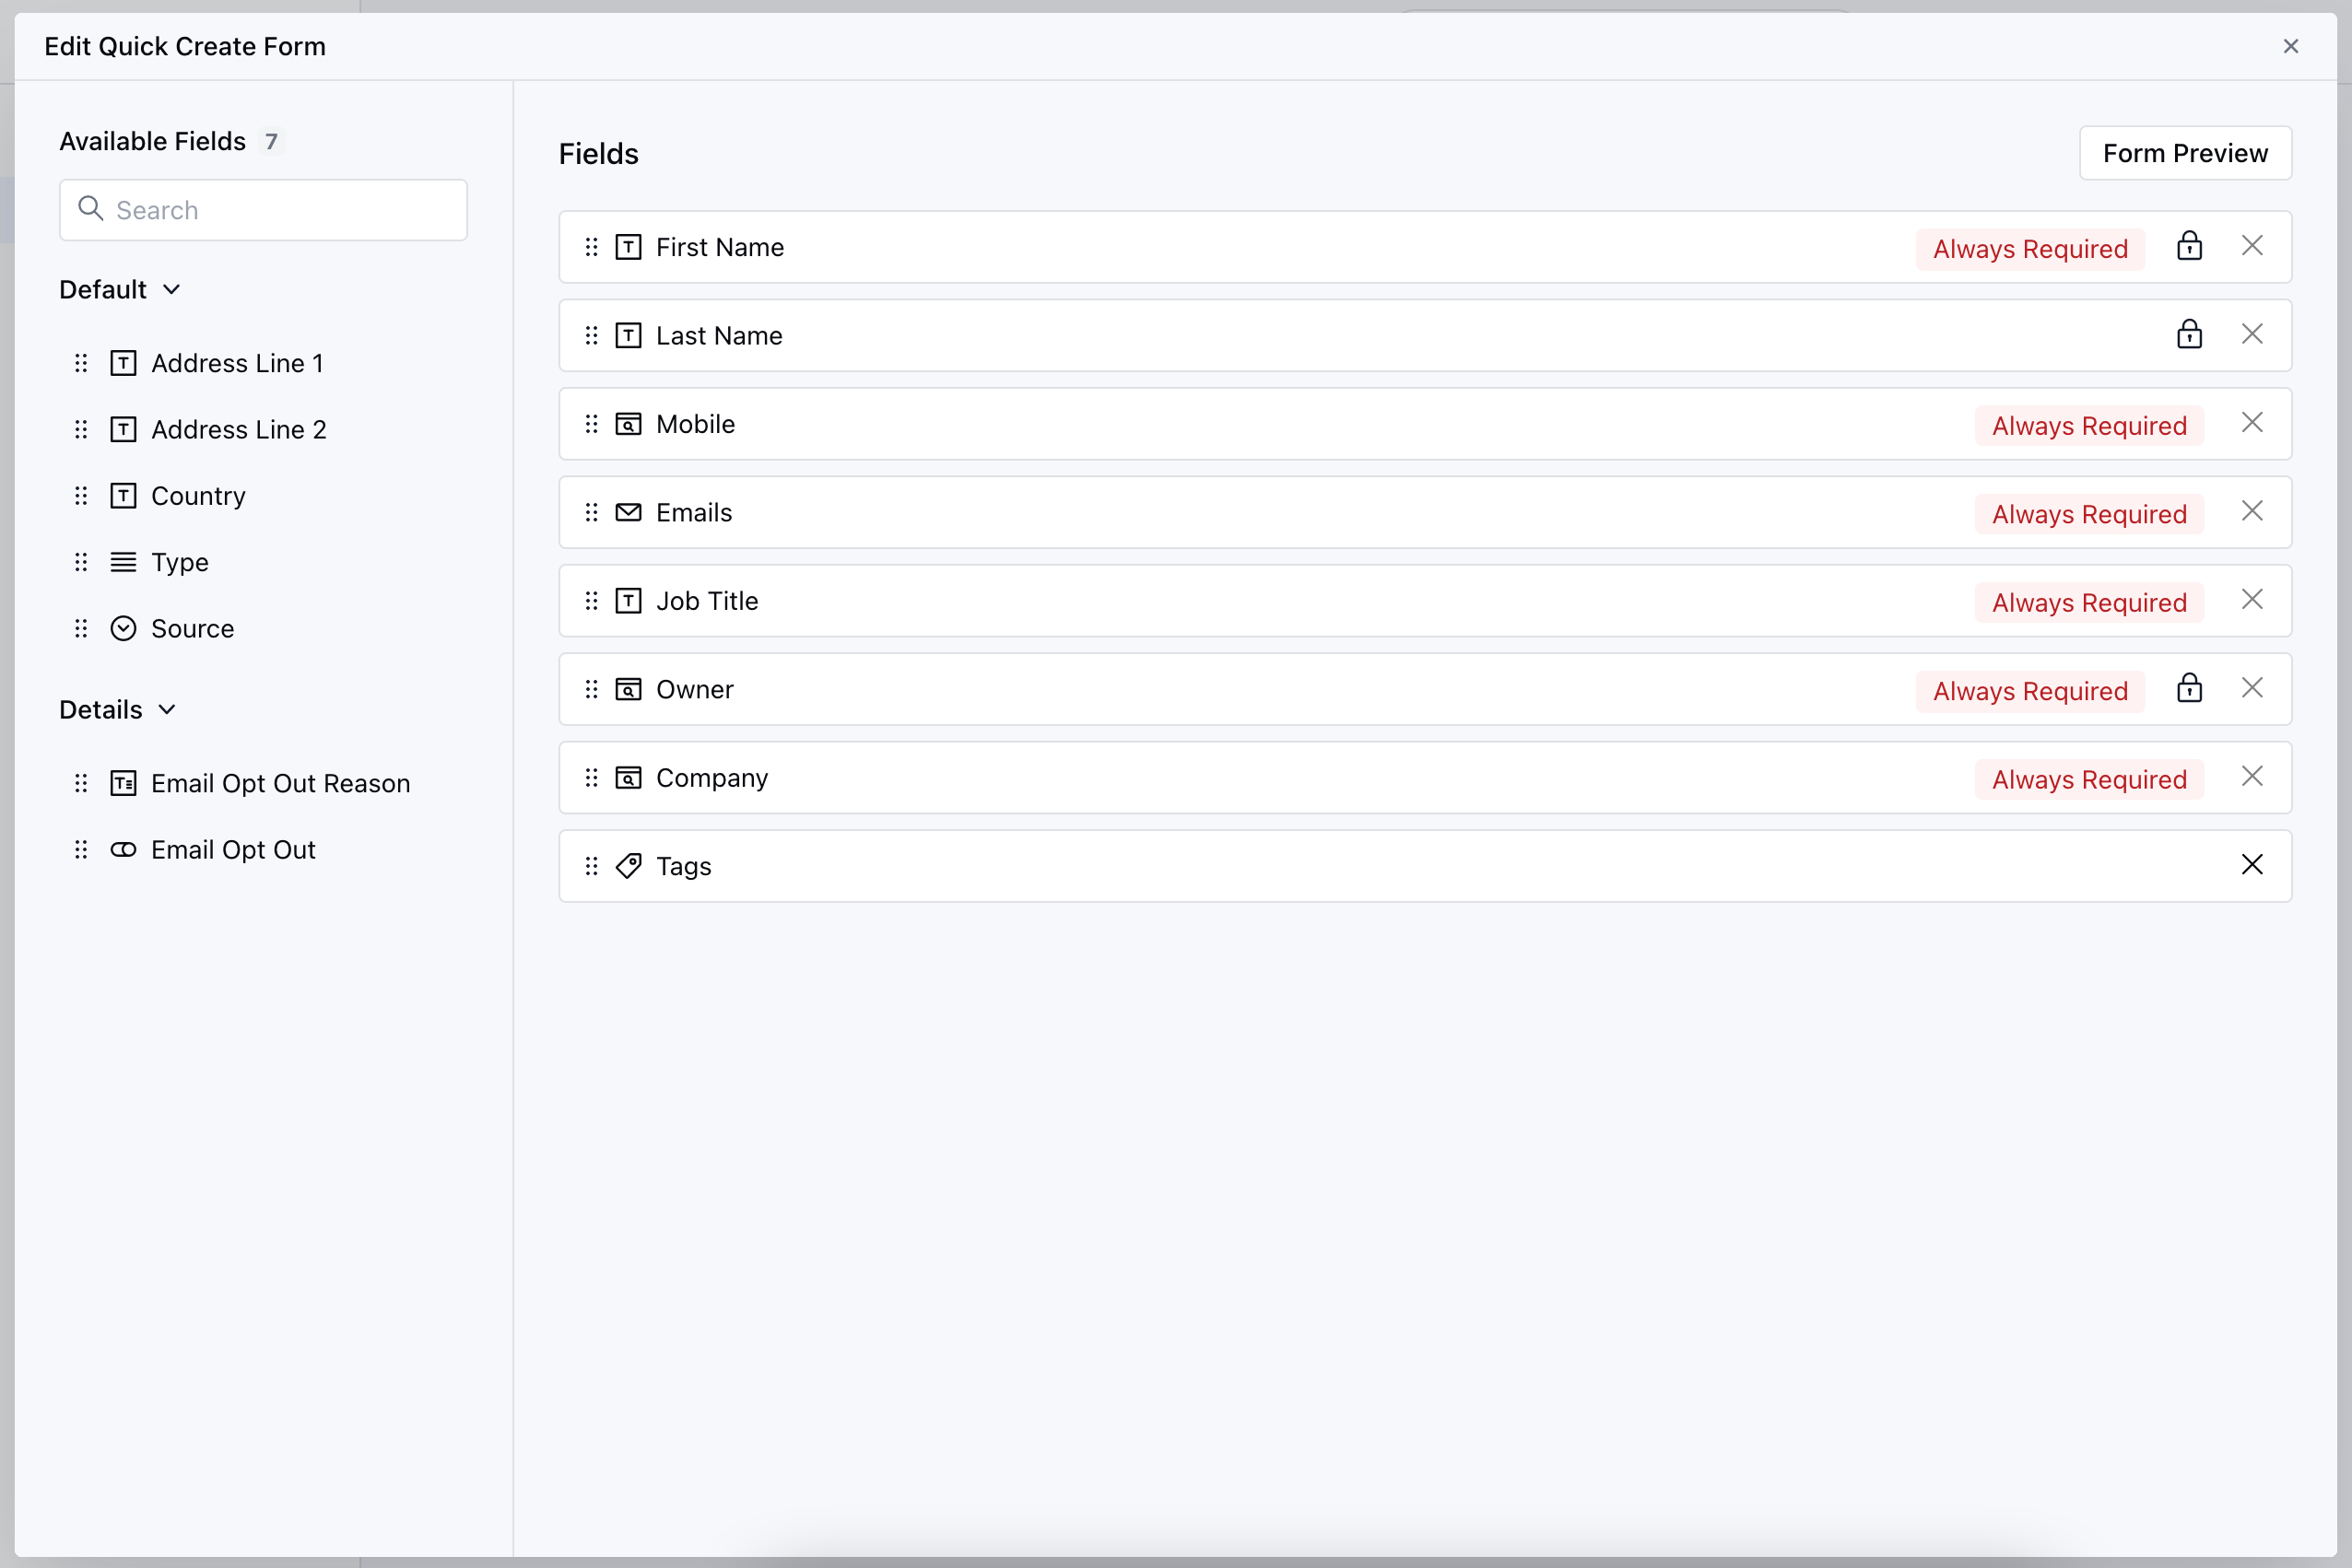Click Always Required badge on Mobile

[2087, 425]
